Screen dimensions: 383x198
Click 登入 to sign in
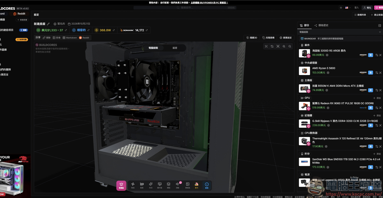pos(357,8)
